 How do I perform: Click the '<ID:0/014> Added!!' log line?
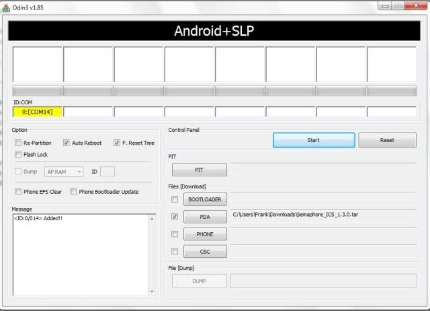coord(38,218)
